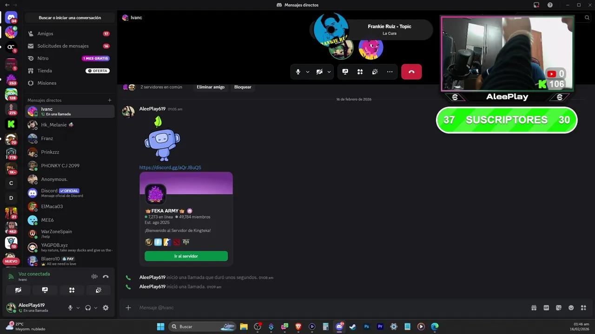
Task: Expand microphone options arrow in call controls
Action: pos(308,72)
